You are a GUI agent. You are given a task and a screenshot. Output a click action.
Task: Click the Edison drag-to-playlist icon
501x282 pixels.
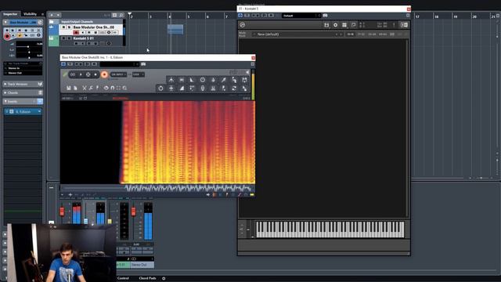pos(244,89)
